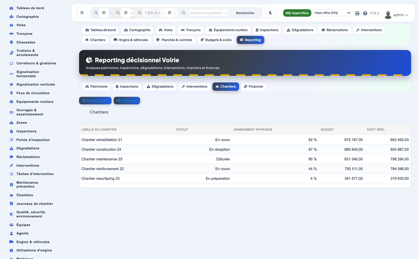This screenshot has height=259, width=419.
Task: Open Voies in the top module bar
Action: [x=166, y=30]
